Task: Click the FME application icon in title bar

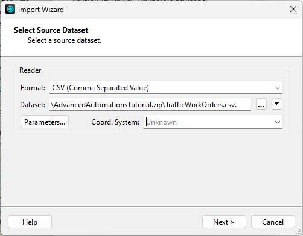Action: 10,9
